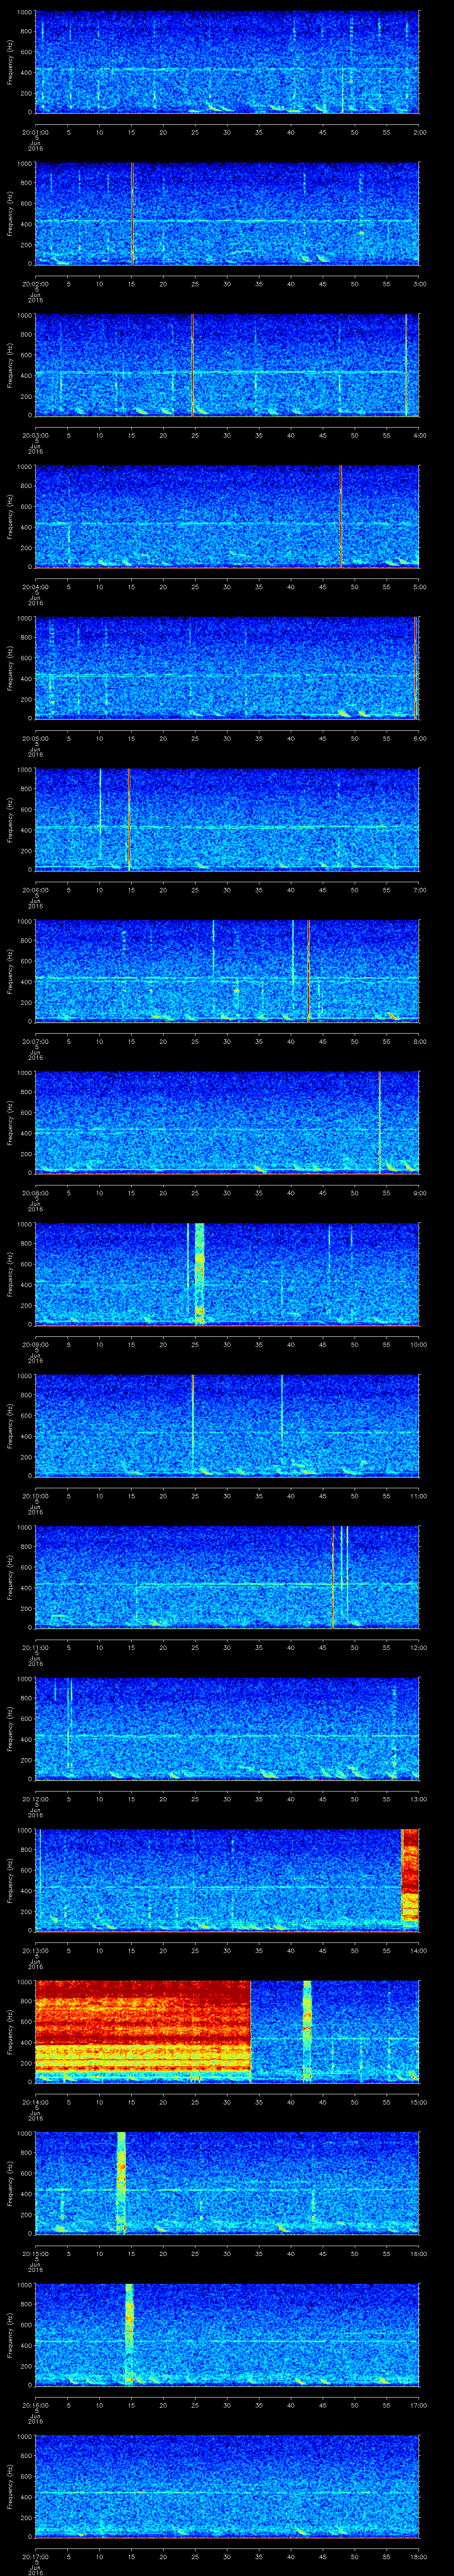Click the 12:00 end time label
Screen dimensions: 454x2576
(x=418, y=1647)
